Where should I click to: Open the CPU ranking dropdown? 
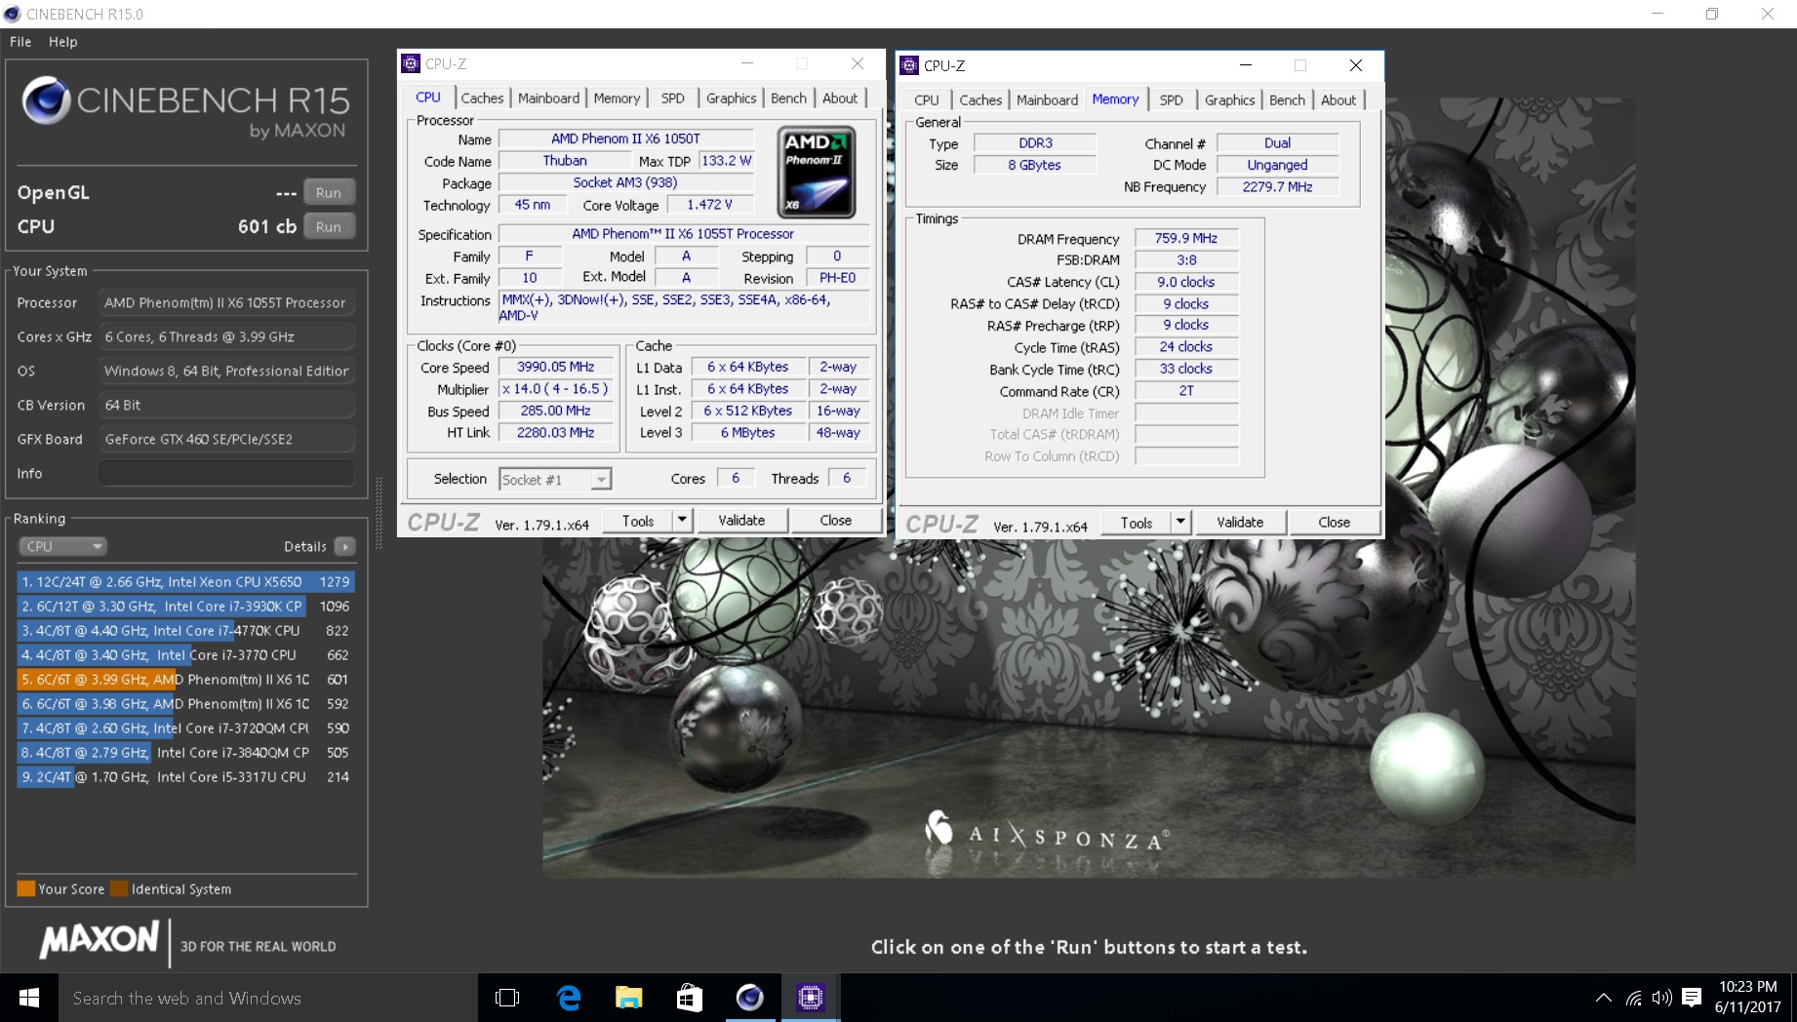click(x=61, y=546)
